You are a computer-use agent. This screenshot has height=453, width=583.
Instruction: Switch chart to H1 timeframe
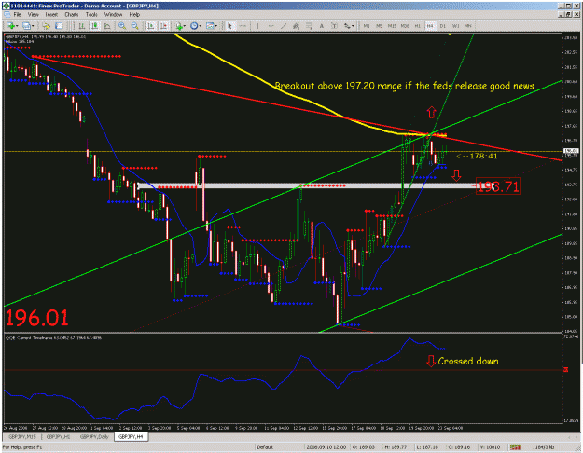tap(418, 26)
